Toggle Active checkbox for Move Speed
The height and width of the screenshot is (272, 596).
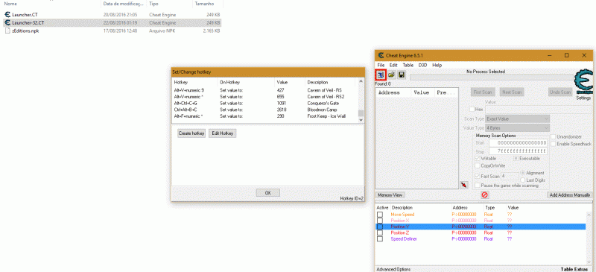[380, 215]
